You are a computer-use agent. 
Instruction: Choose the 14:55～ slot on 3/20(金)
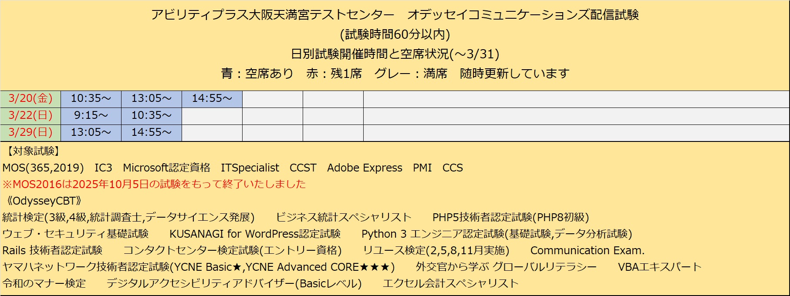(x=212, y=99)
